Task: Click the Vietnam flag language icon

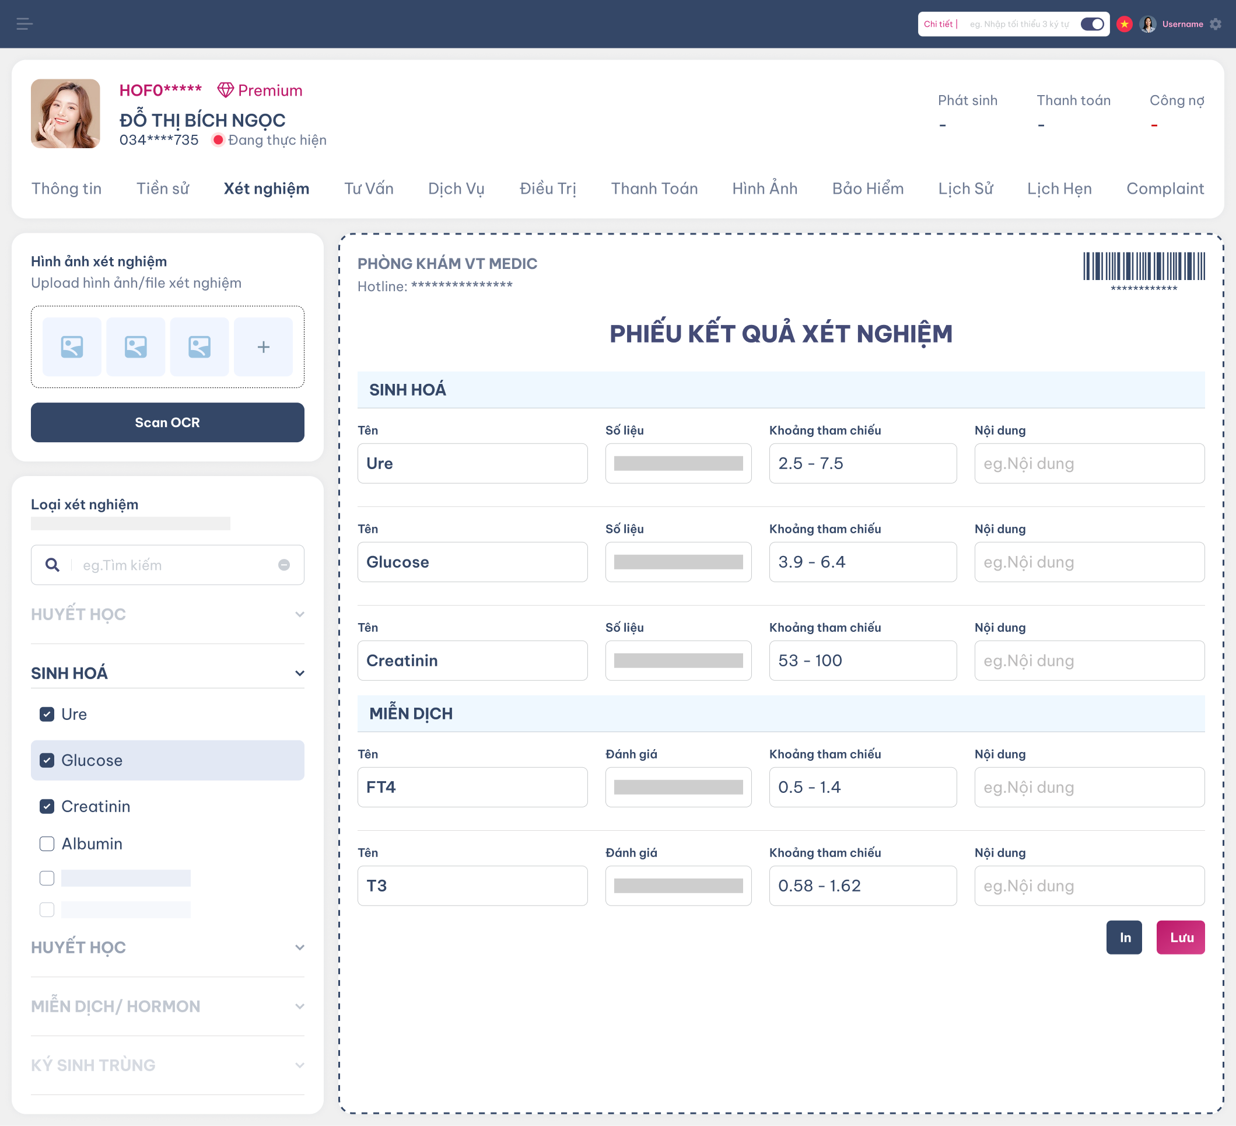Action: coord(1124,24)
